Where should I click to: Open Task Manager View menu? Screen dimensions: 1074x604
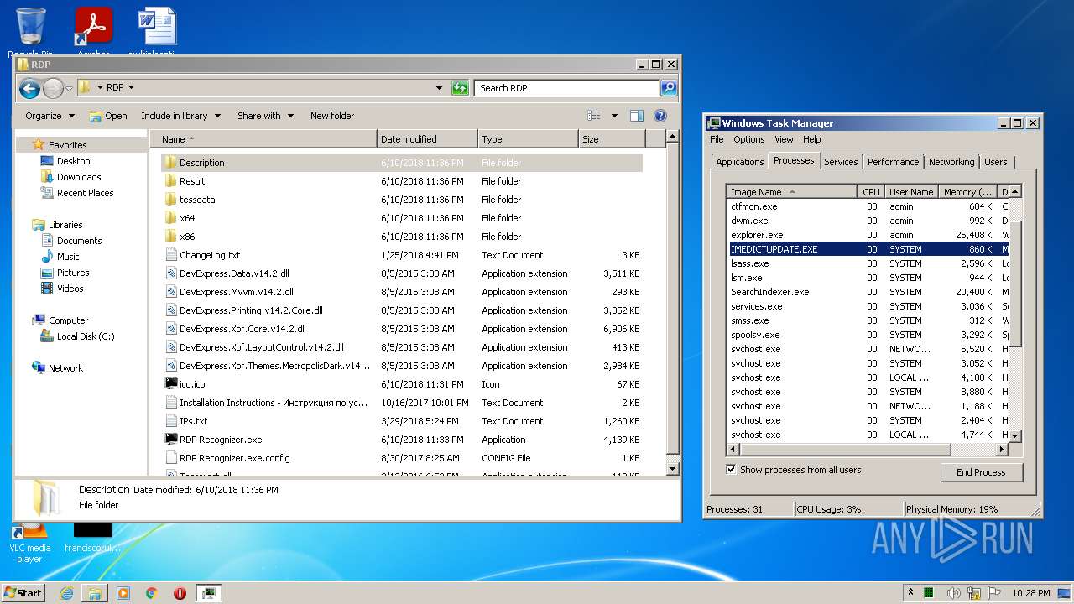[x=784, y=139]
